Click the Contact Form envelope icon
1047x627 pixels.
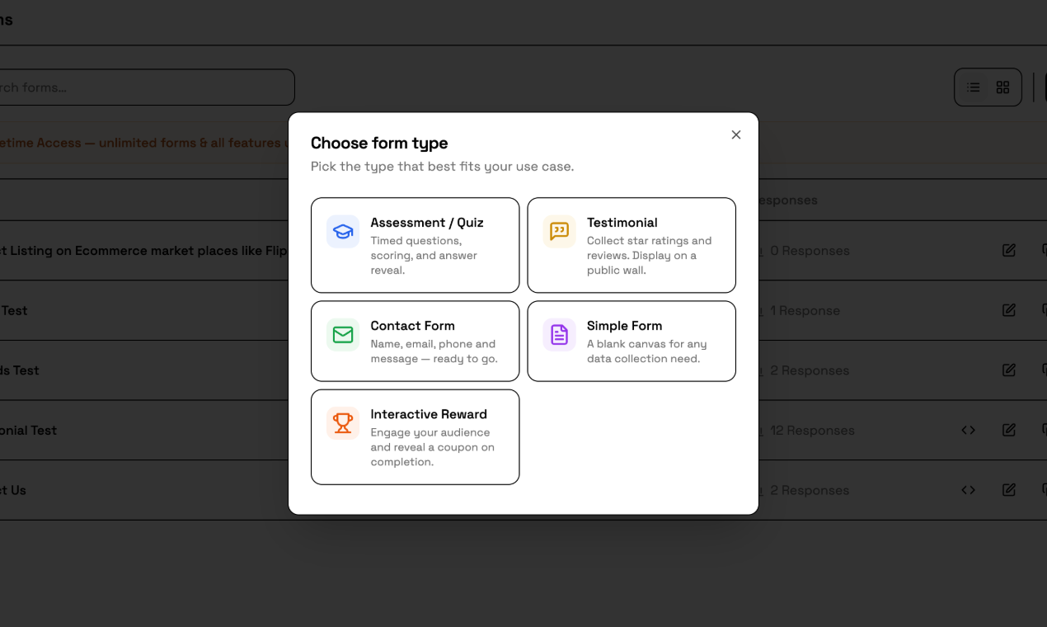click(x=342, y=335)
